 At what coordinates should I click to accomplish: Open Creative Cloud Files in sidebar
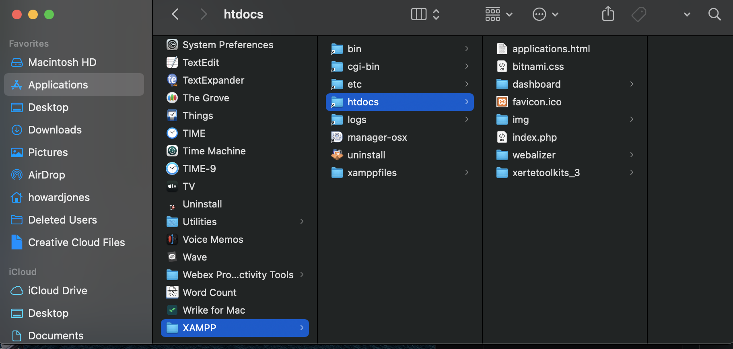74,242
